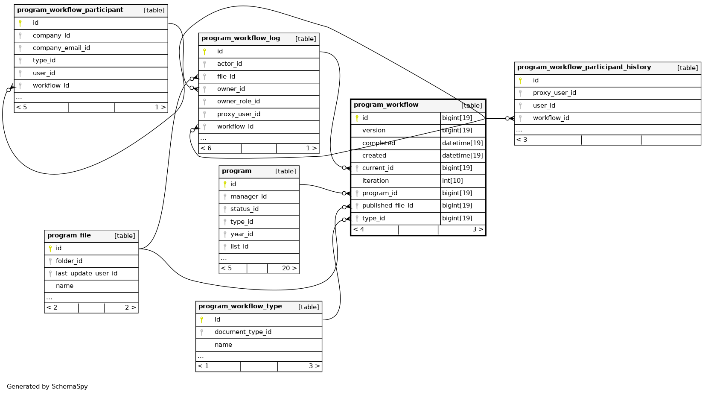Viewport: 708px width, 395px height.
Task: Select the published_file_id column in program_workflow
Action: click(x=388, y=206)
